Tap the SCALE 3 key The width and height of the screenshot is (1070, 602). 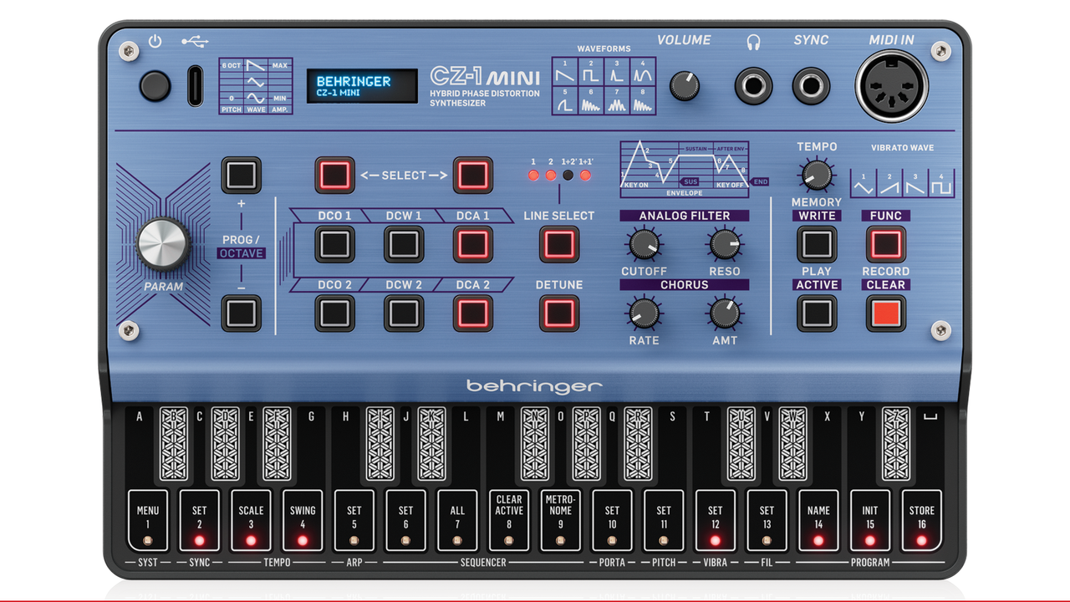tap(251, 520)
